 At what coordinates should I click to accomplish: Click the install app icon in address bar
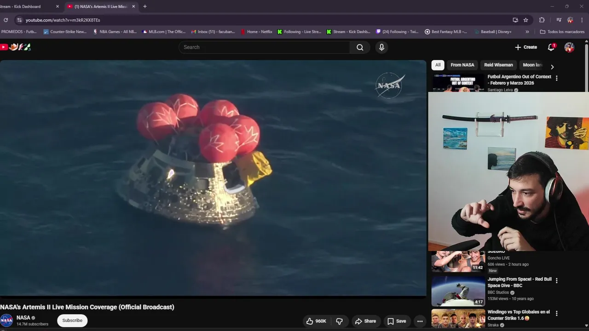tap(515, 20)
